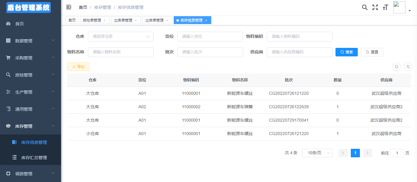Viewport: 417px width, 182px height.
Task: Select 库存汇总管理 in the sidebar
Action: (x=34, y=158)
